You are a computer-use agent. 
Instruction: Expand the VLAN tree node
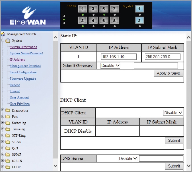(x=3, y=142)
